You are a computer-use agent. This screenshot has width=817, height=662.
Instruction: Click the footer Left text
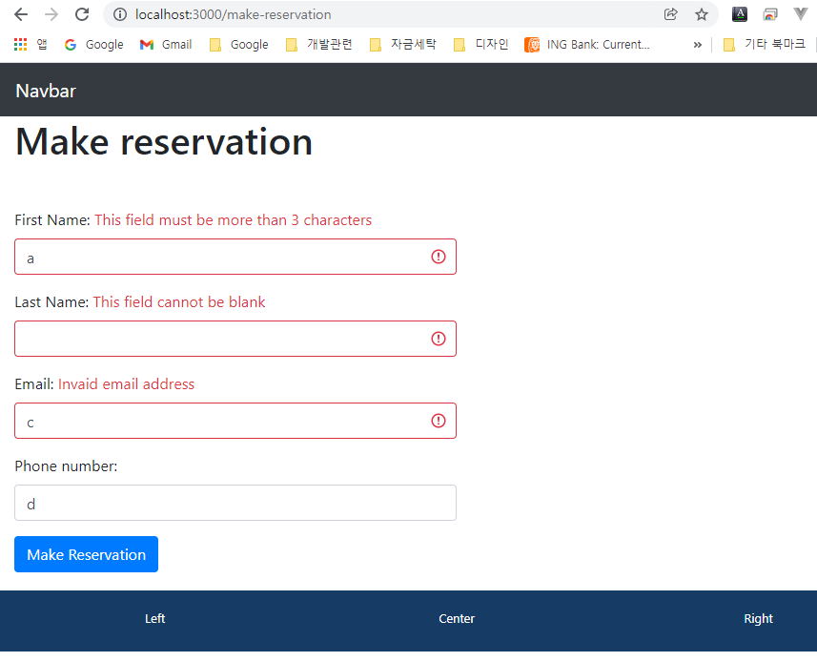click(x=154, y=619)
